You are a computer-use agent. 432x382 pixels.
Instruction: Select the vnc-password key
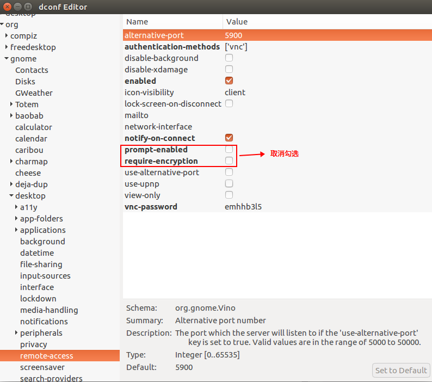151,207
